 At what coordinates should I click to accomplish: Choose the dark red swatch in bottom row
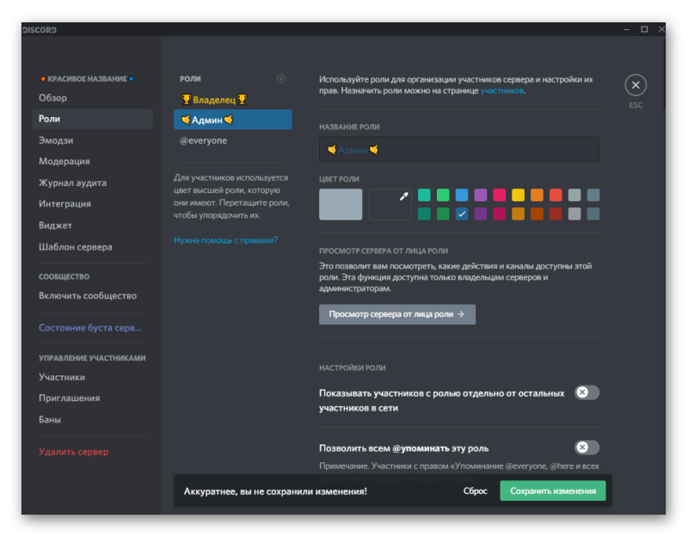556,213
